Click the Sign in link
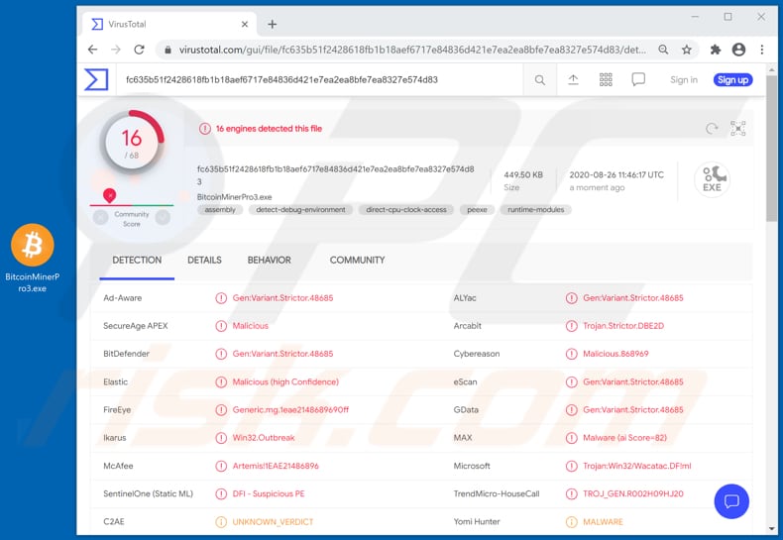The width and height of the screenshot is (783, 540). tap(684, 80)
